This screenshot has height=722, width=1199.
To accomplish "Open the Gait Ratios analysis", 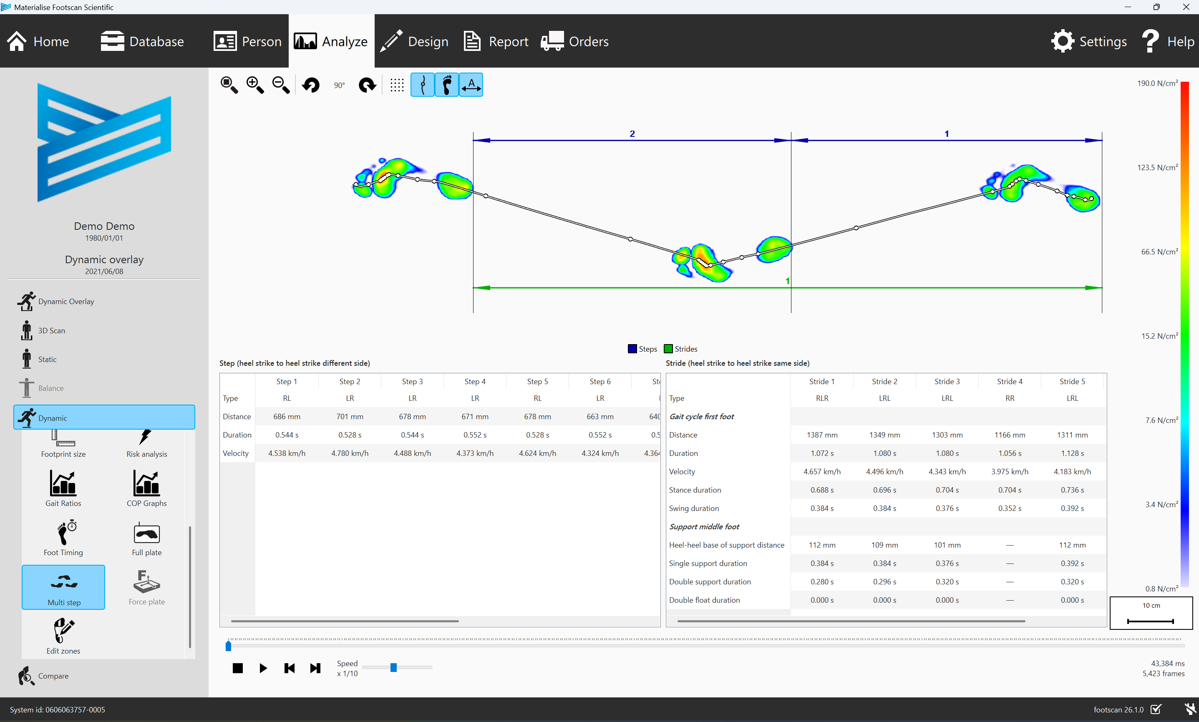I will pyautogui.click(x=63, y=488).
